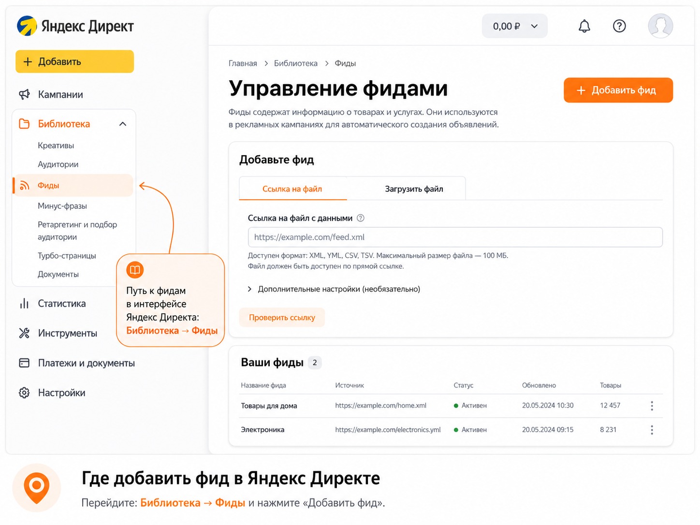Image resolution: width=700 pixels, height=525 pixels.
Task: Select Фиды in the sidebar
Action: point(73,186)
